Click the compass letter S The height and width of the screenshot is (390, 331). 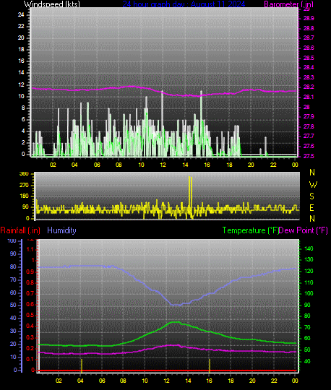[311, 196]
